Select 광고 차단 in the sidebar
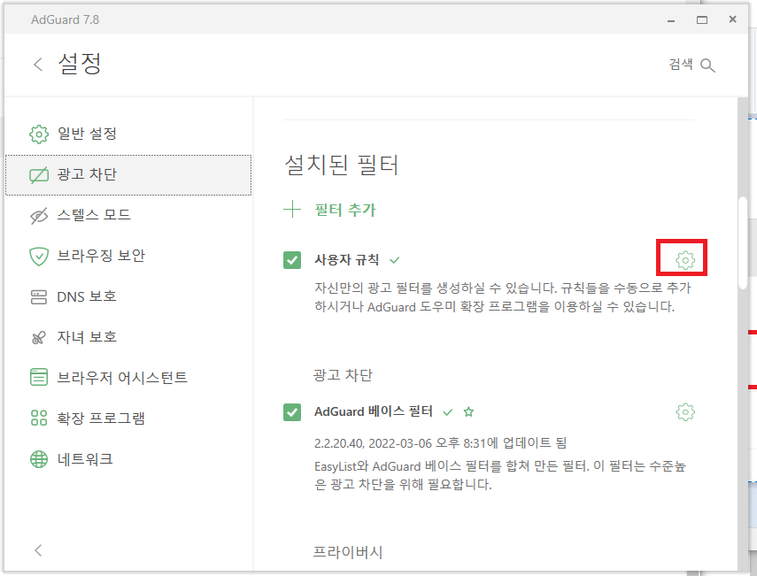757x576 pixels. click(128, 175)
